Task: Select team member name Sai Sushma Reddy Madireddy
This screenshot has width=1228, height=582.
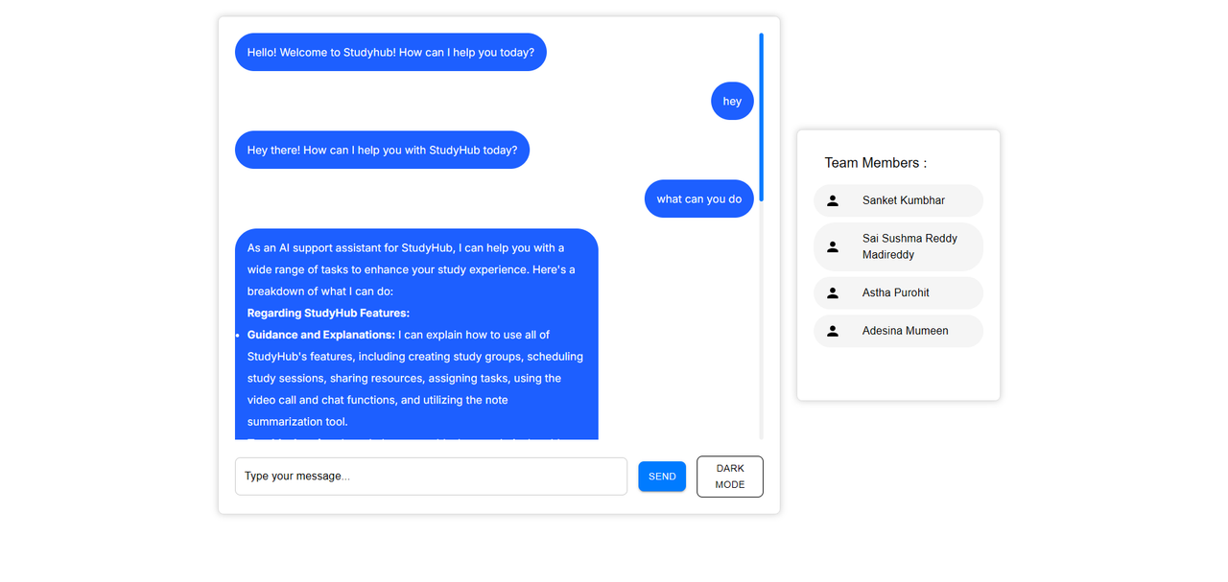Action: click(x=909, y=246)
